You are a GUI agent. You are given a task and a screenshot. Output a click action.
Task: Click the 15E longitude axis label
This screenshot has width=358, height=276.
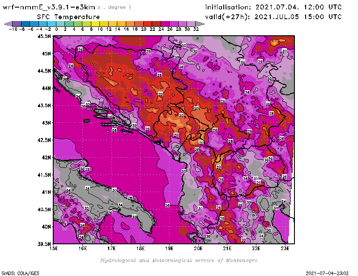click(54, 248)
